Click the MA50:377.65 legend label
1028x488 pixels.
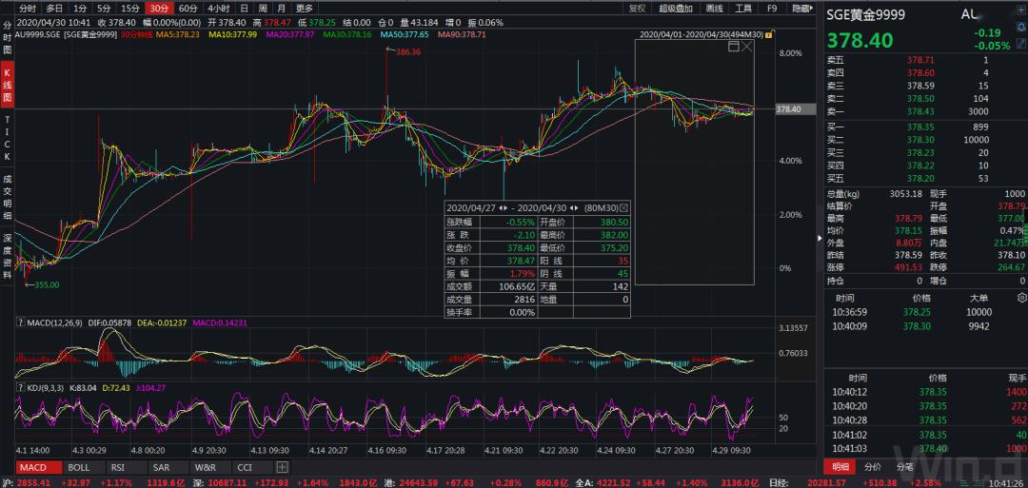pos(405,34)
